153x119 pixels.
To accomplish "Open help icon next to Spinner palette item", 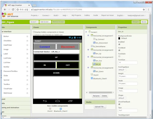I will 27,80.
